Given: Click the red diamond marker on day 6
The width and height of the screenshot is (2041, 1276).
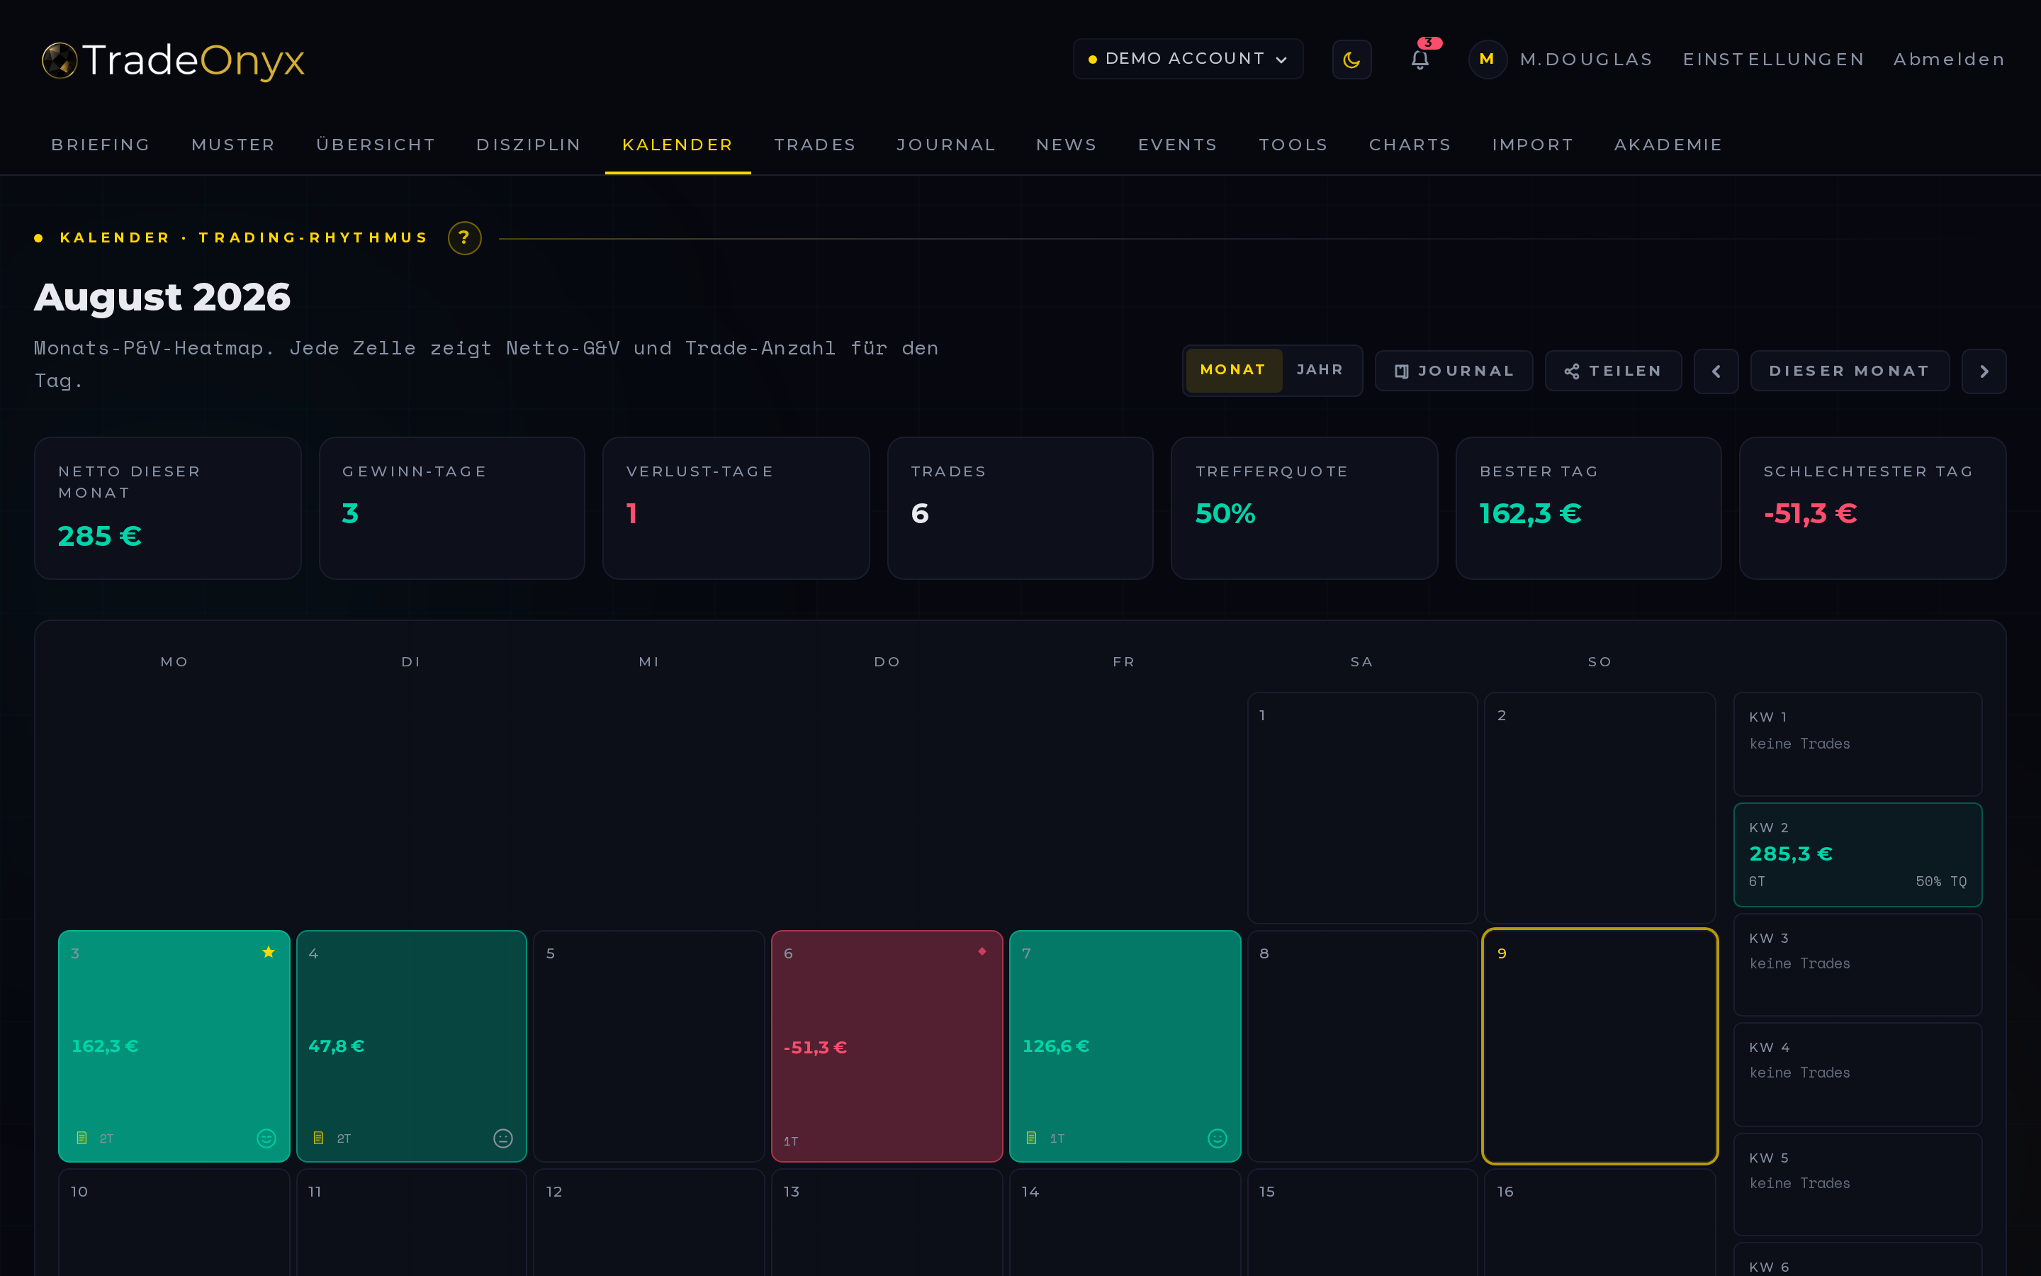Looking at the screenshot, I should pos(982,951).
